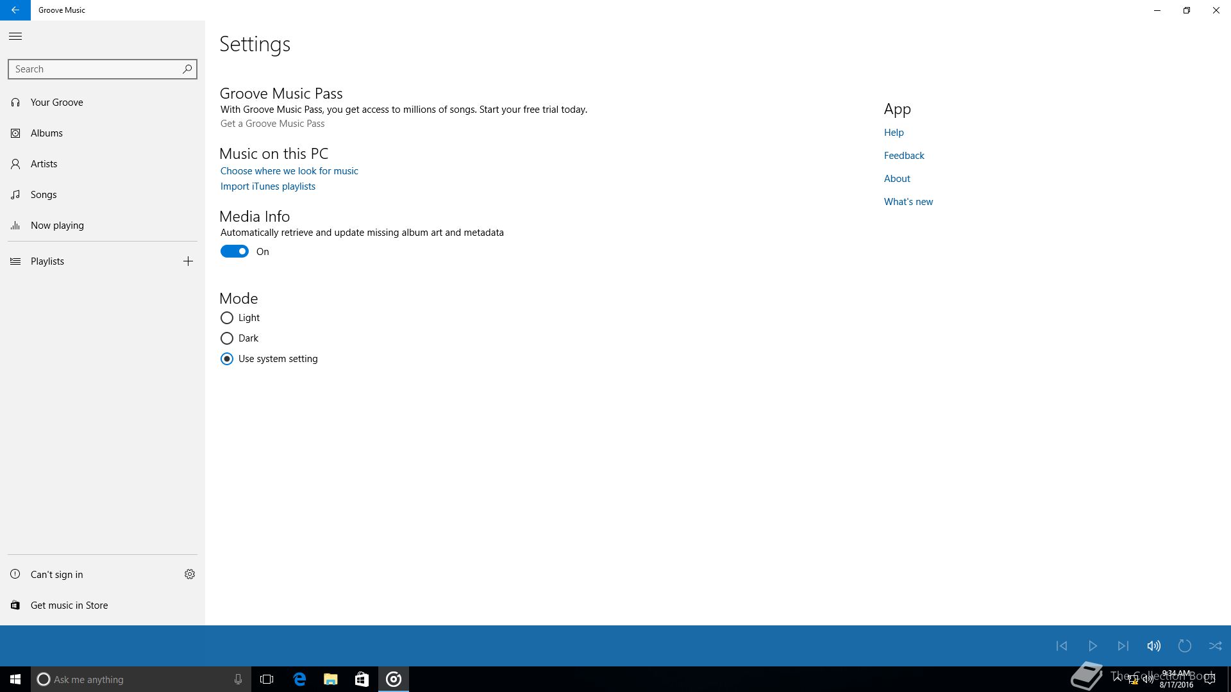
Task: Open the Windows Start menu
Action: click(x=15, y=679)
